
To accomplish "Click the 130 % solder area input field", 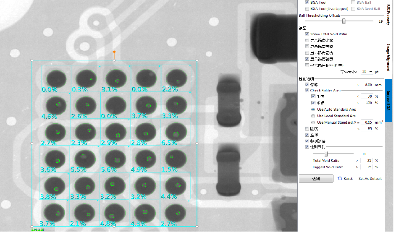I will [x=367, y=103].
